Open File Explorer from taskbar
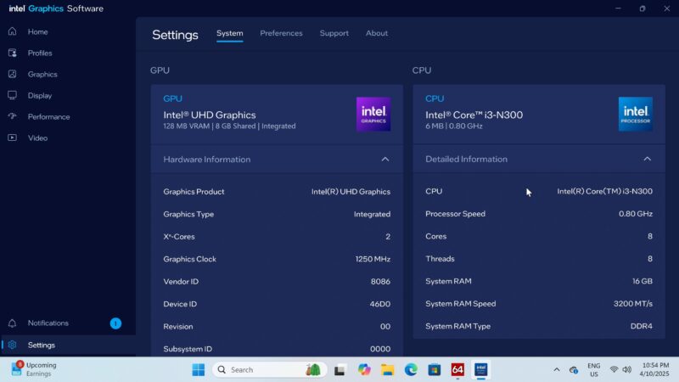 [388, 370]
